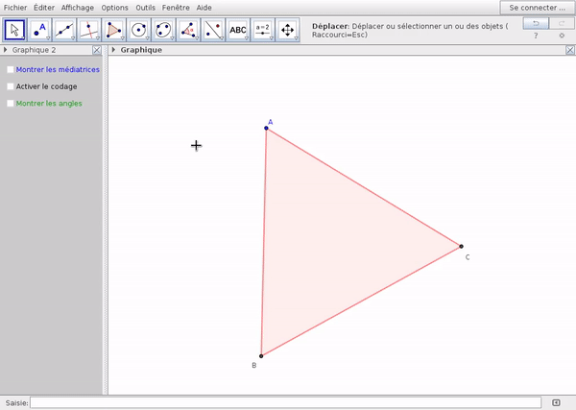
Task: Open the Angle tool dropdown arrow
Action: (x=197, y=38)
